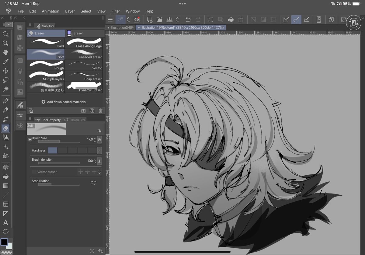Toggle the floating mode switch round button
The height and width of the screenshot is (255, 365).
point(353,23)
